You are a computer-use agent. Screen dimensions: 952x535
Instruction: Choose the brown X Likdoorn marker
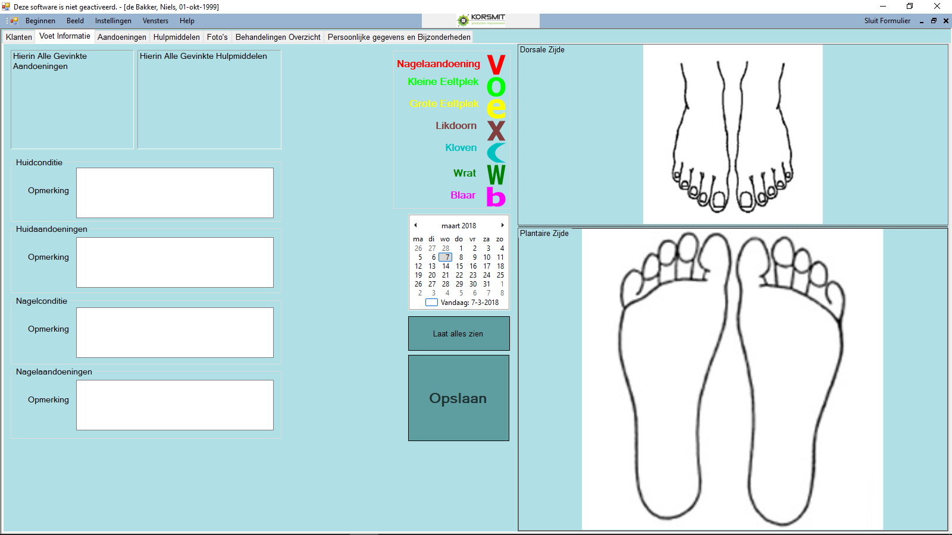496,130
